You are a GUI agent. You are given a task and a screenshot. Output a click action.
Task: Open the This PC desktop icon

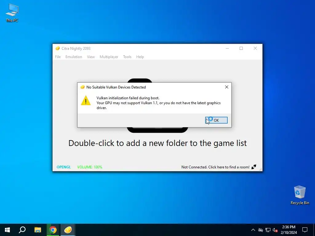(12, 13)
